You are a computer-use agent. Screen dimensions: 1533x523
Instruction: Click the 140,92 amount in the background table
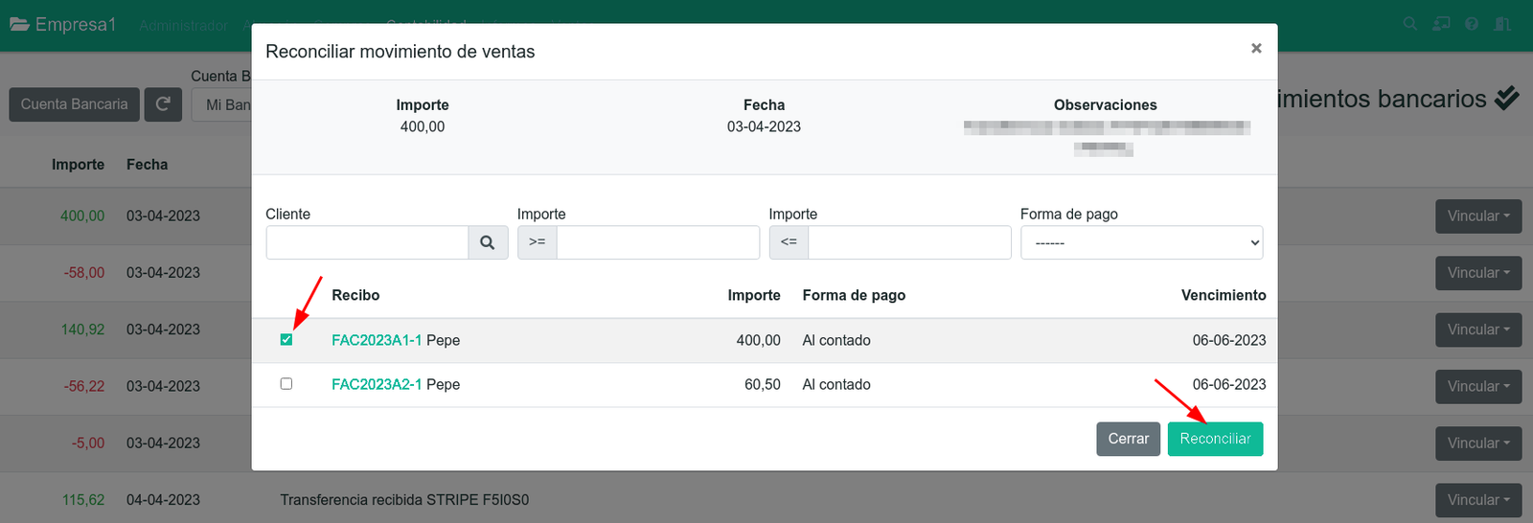pyautogui.click(x=83, y=330)
